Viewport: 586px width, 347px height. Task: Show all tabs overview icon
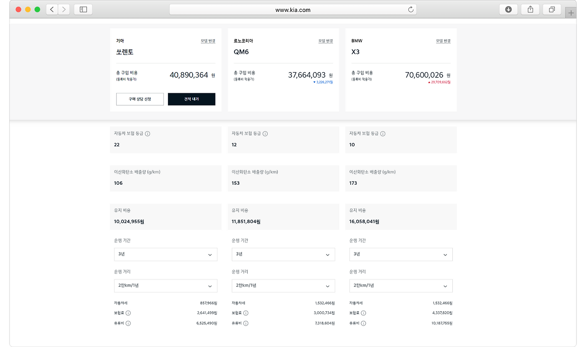click(x=552, y=9)
